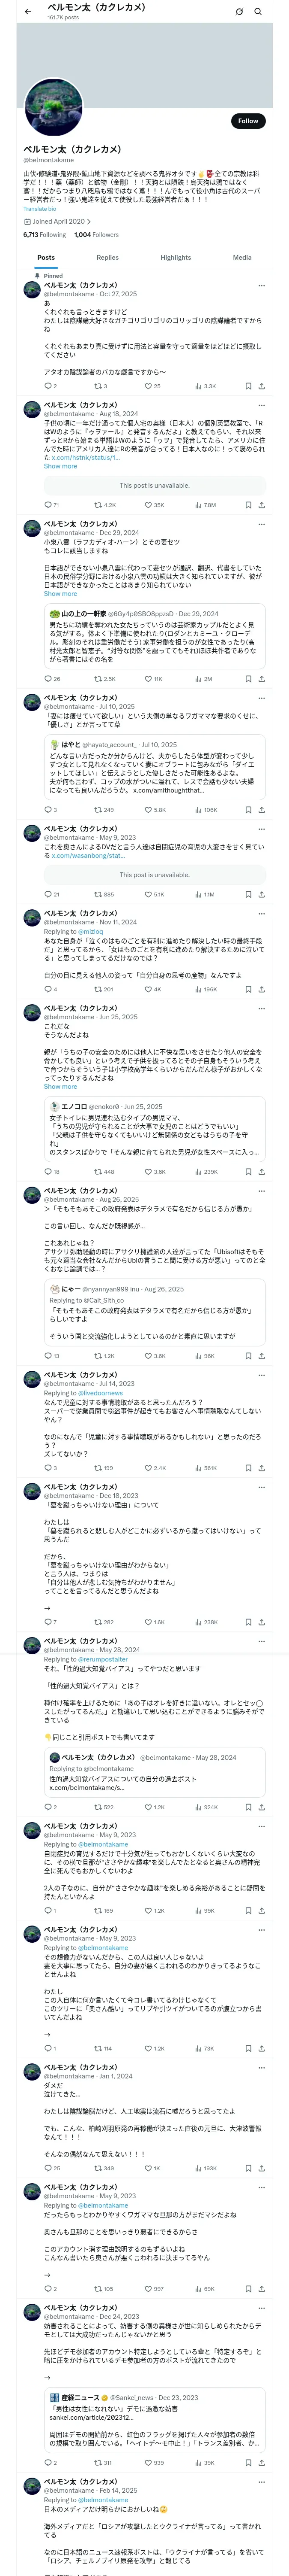Translate the profile bio
The width and height of the screenshot is (289, 2576).
(x=41, y=209)
